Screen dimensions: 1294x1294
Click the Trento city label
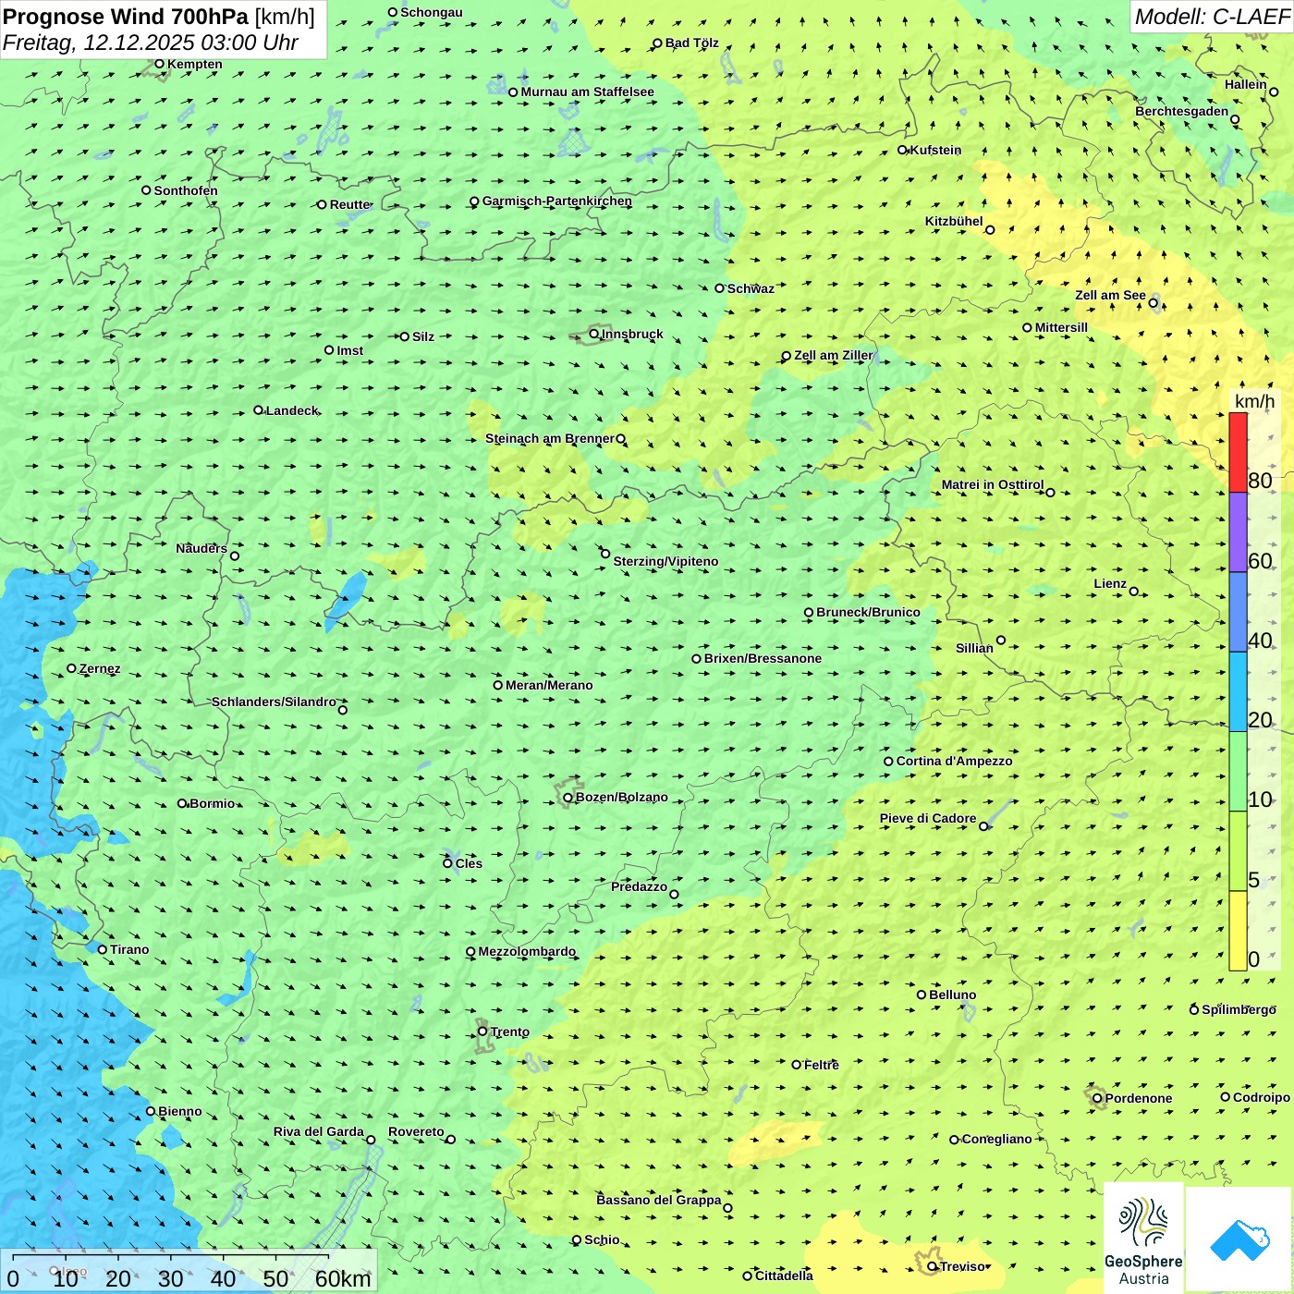(510, 1032)
